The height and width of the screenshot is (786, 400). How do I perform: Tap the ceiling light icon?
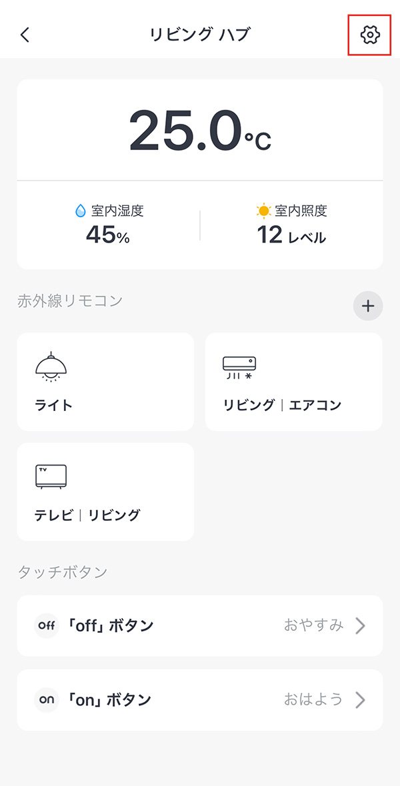[x=51, y=365]
